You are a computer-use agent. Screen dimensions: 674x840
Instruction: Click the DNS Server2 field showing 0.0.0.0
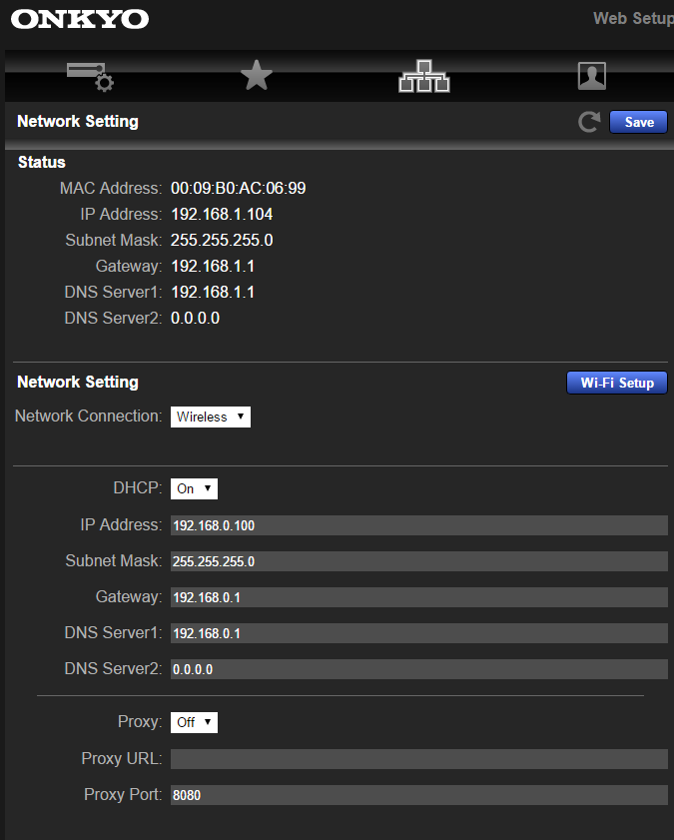point(419,669)
